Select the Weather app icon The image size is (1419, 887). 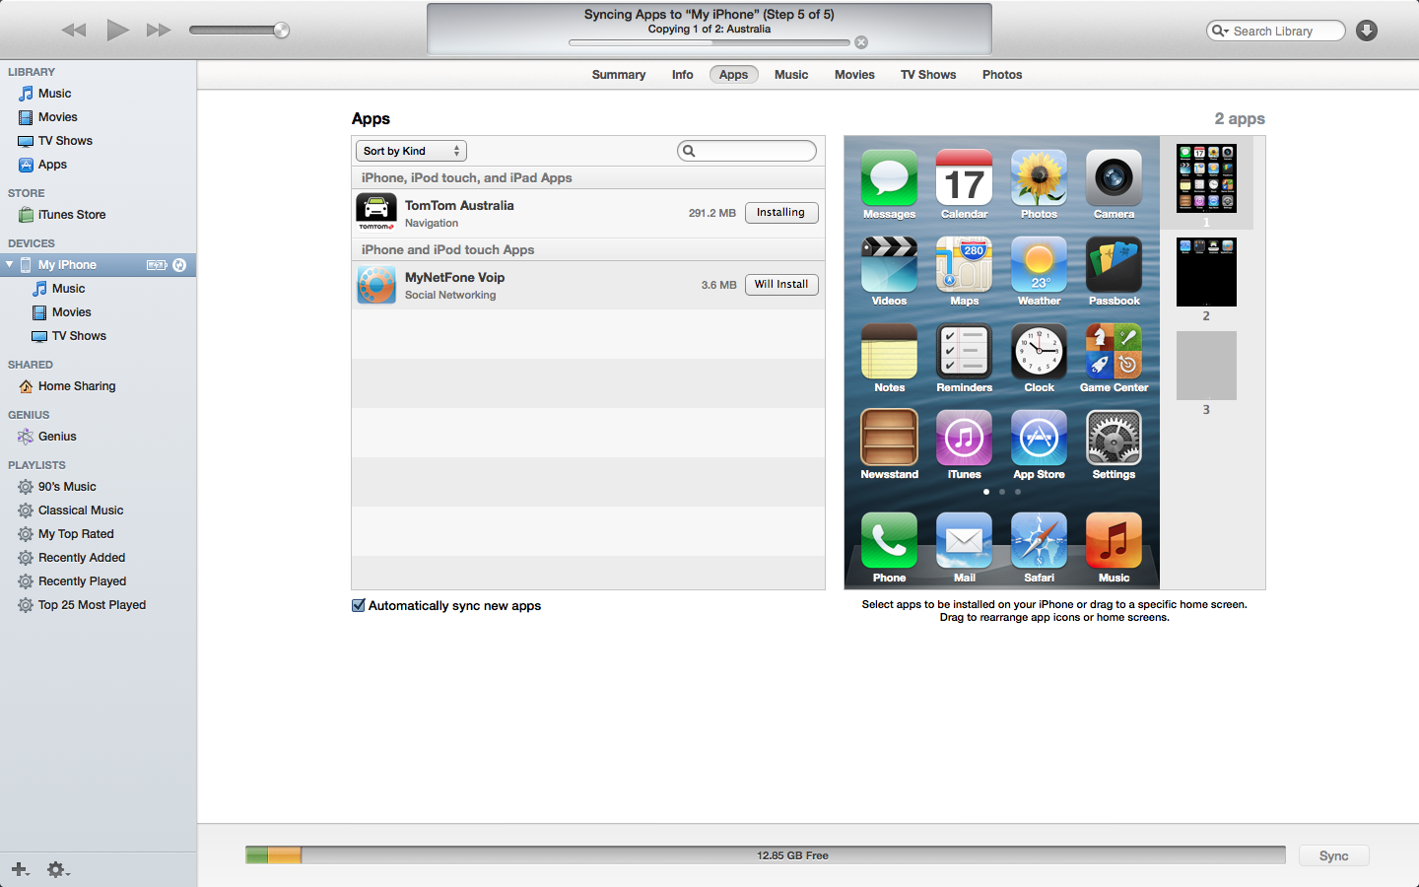[x=1039, y=265]
